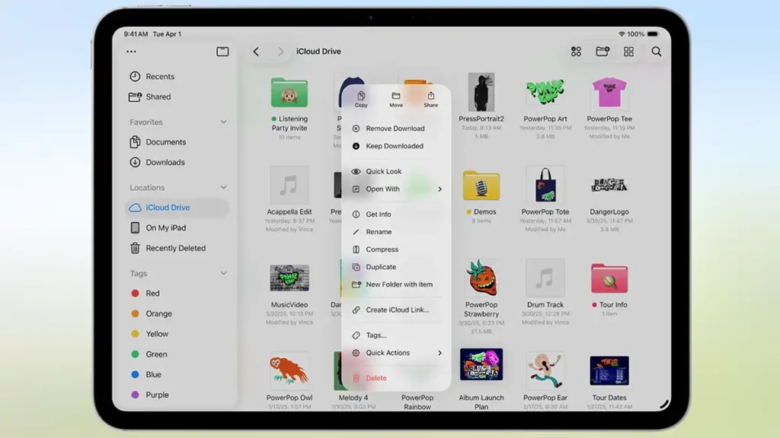Open the select items circles icon
This screenshot has height=438, width=780.
(577, 52)
